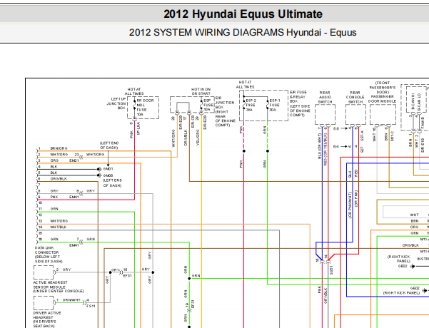
Task: Click the vertical 'GRY/BLK' wire label
Action: pyautogui.click(x=325, y=296)
